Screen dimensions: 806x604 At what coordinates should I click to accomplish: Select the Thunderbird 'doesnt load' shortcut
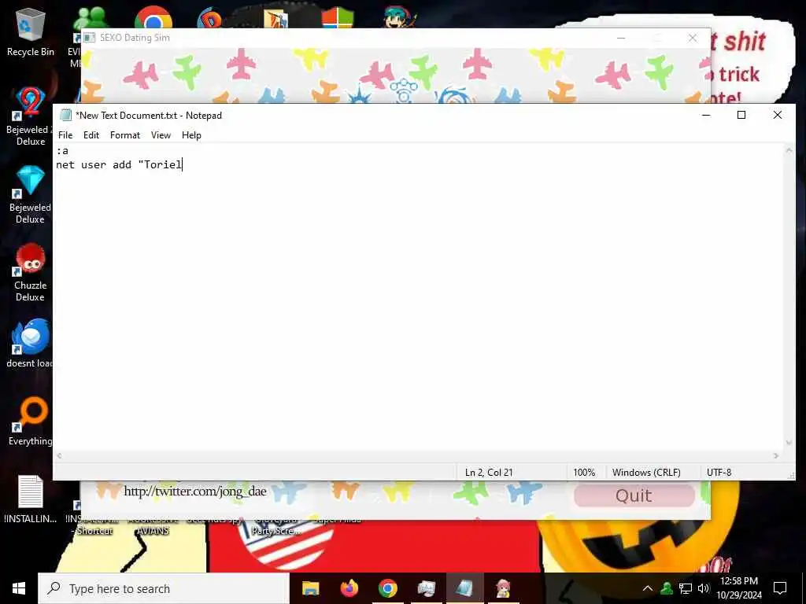30,343
